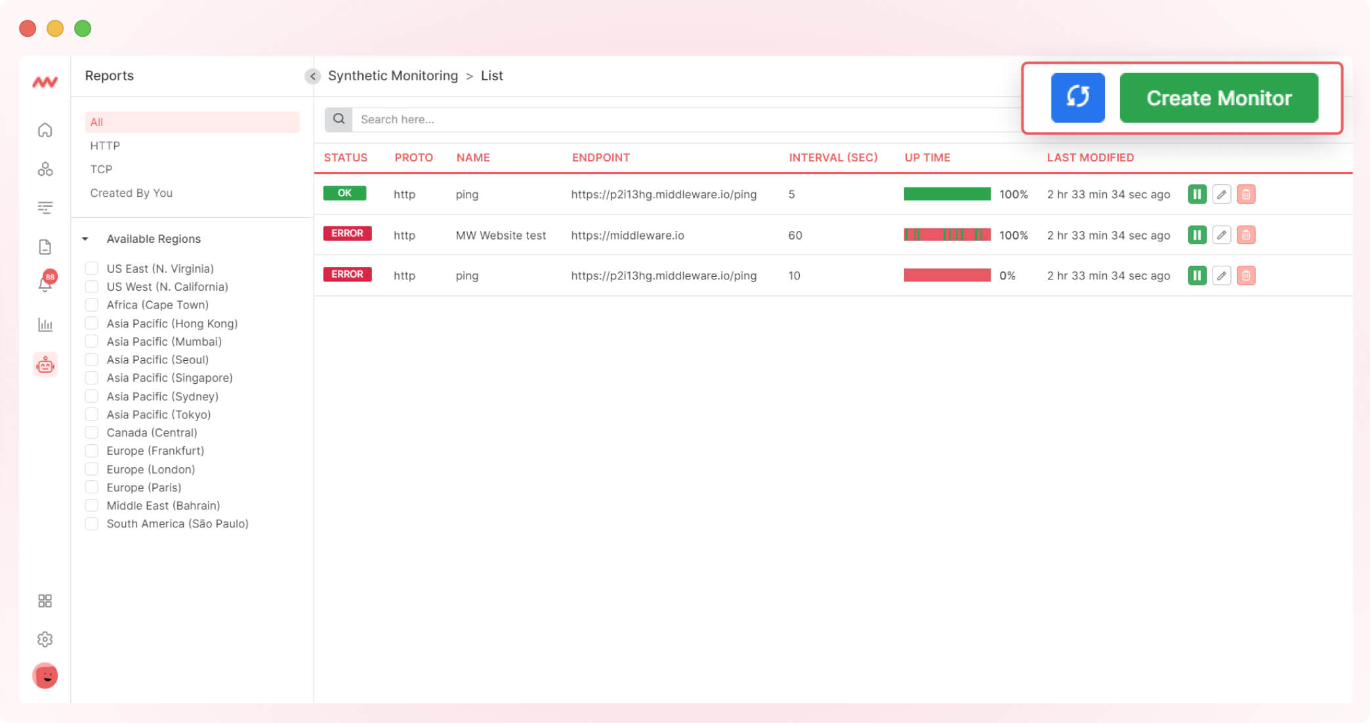Collapse the Available Regions section
The image size is (1370, 723).
pos(85,239)
